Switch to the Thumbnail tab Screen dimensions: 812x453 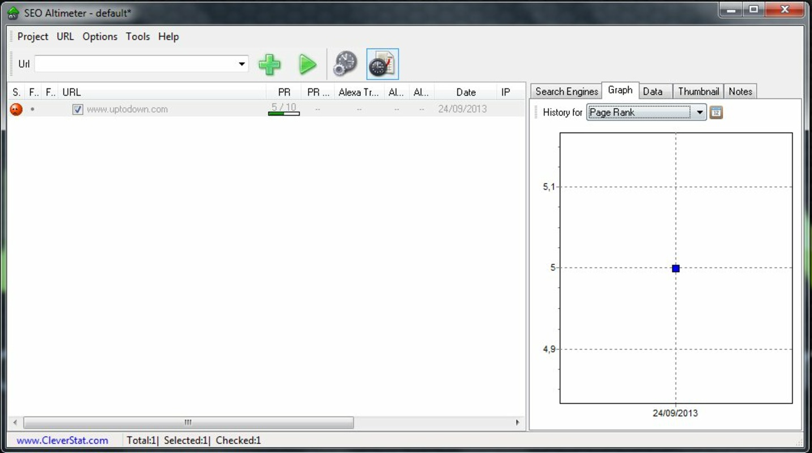coord(698,91)
